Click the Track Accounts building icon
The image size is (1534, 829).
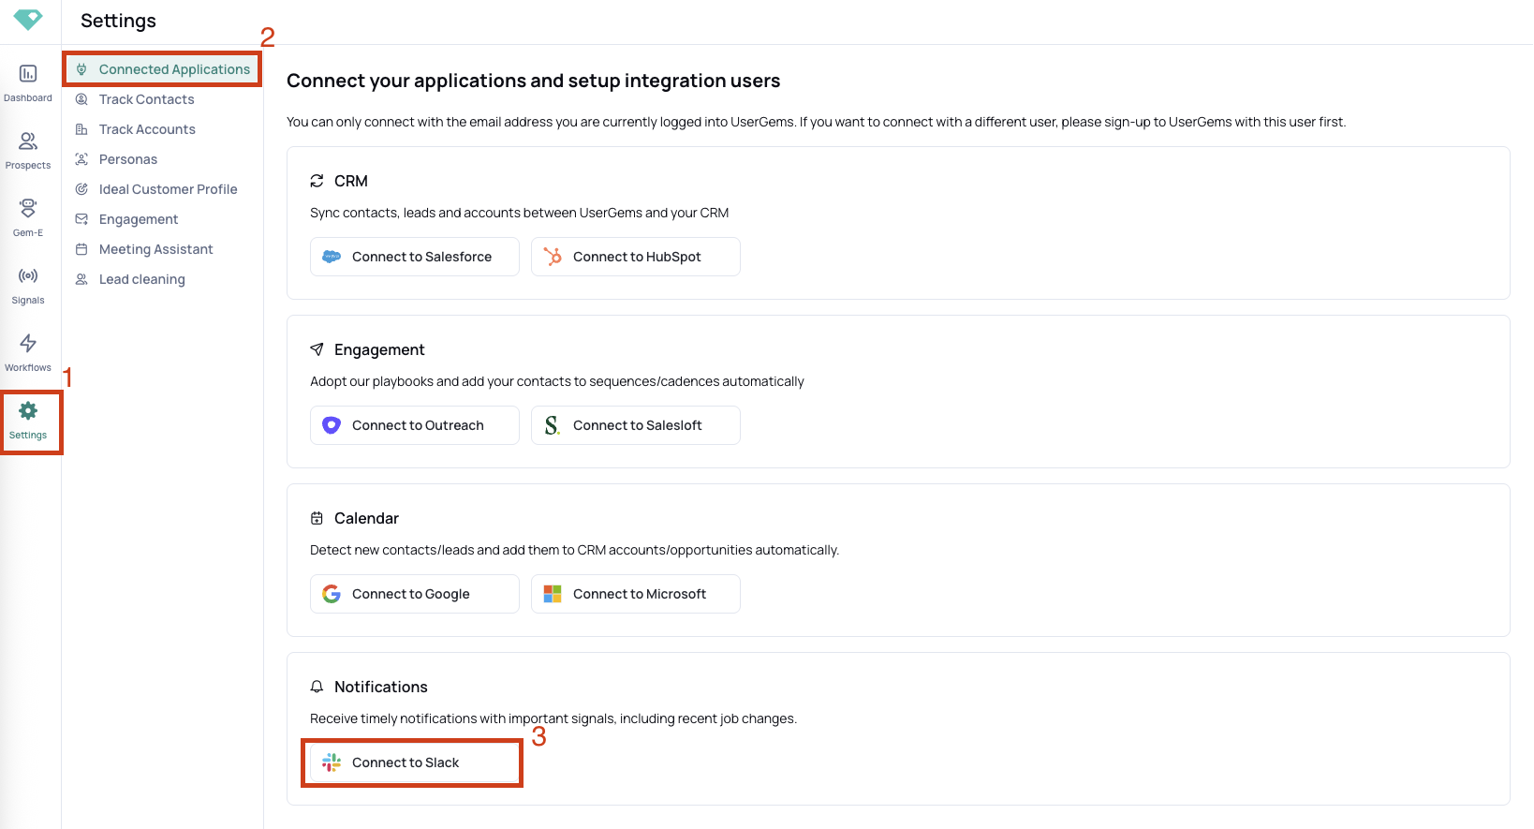pos(81,129)
